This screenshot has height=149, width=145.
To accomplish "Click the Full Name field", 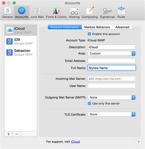I will [x=112, y=68].
